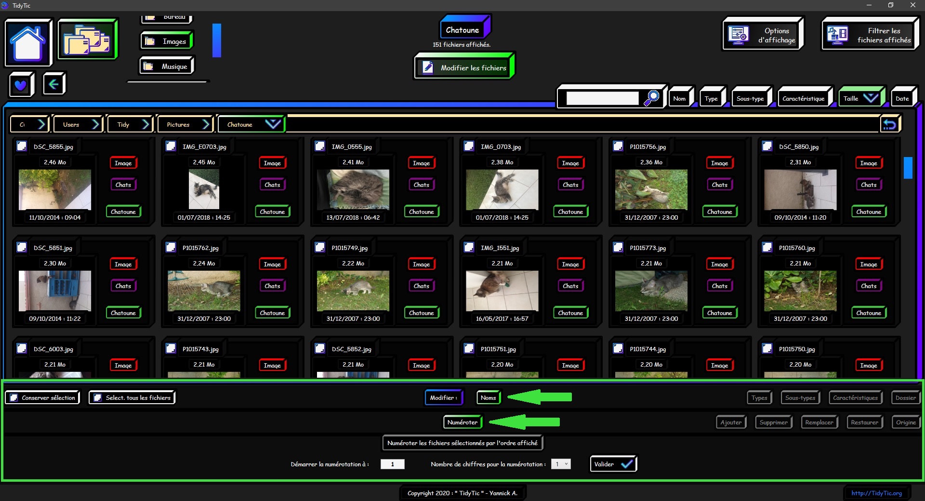Click the Démarrer la numérotation input field

tap(393, 464)
